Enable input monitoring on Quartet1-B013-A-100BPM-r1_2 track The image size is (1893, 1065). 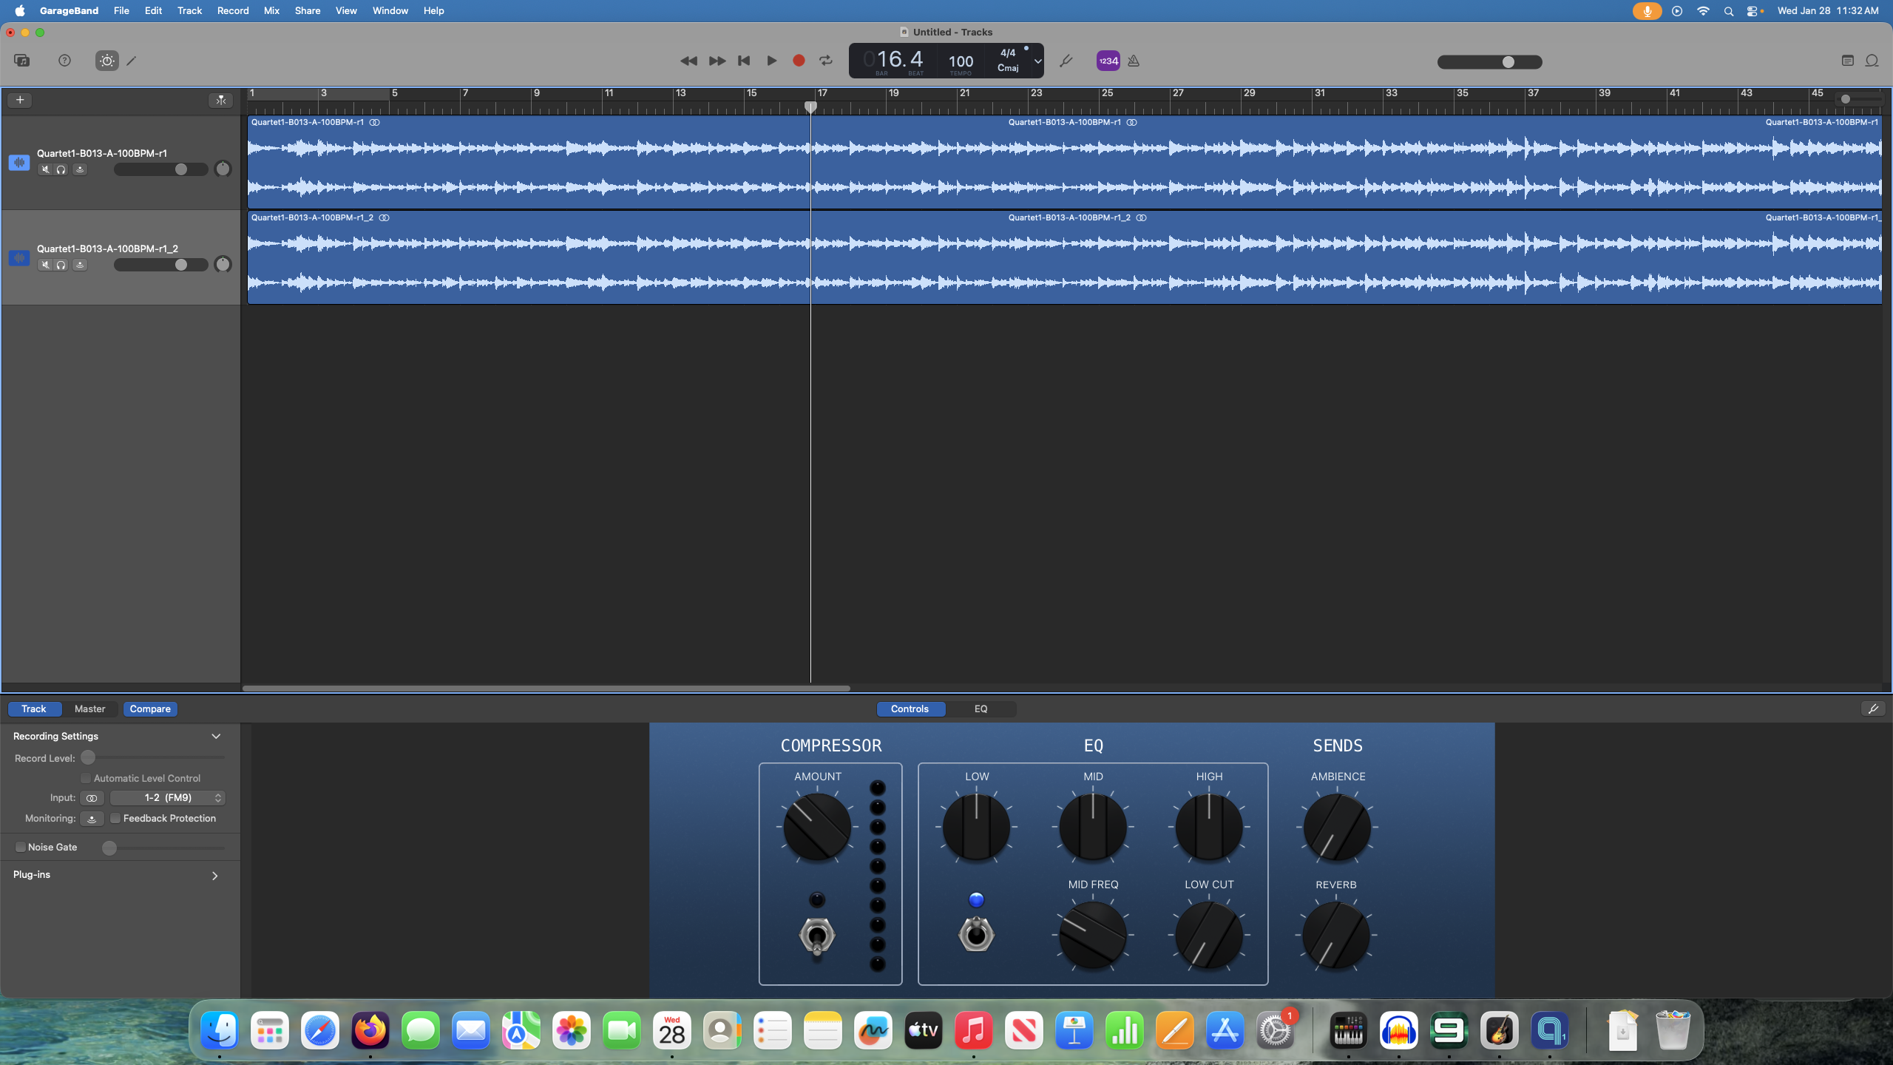80,265
